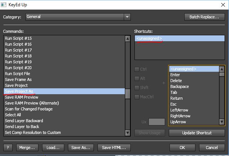Check the Shift modifier checkbox
The height and width of the screenshot is (156, 229).
coord(137,88)
